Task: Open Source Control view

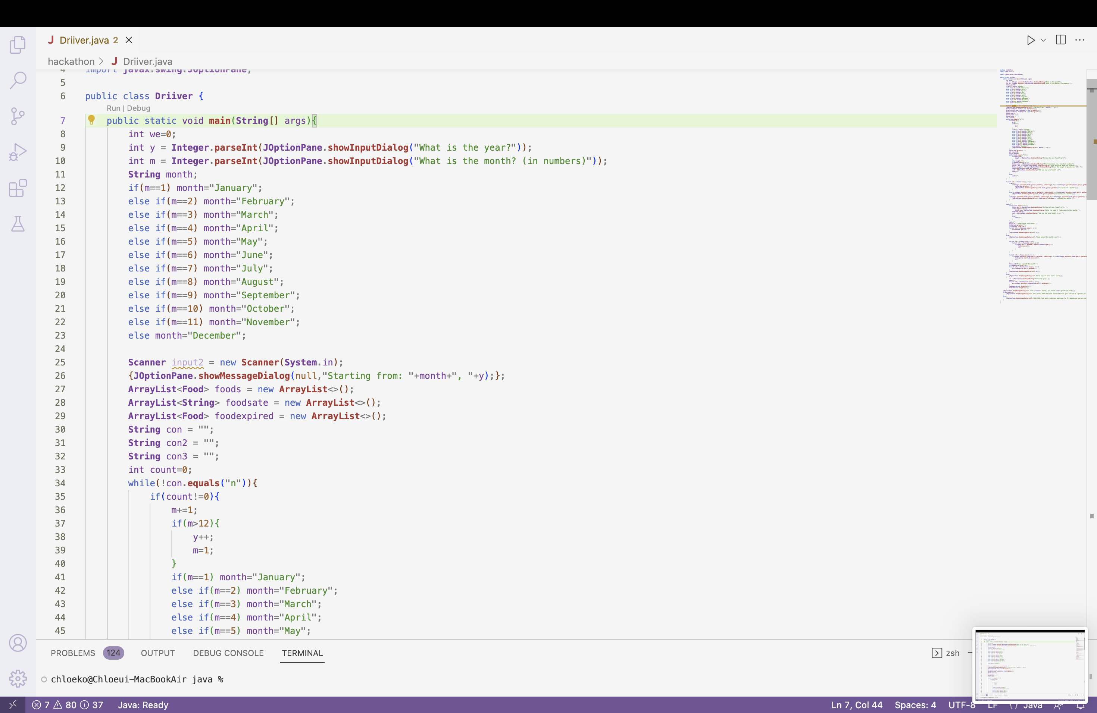Action: click(x=18, y=116)
